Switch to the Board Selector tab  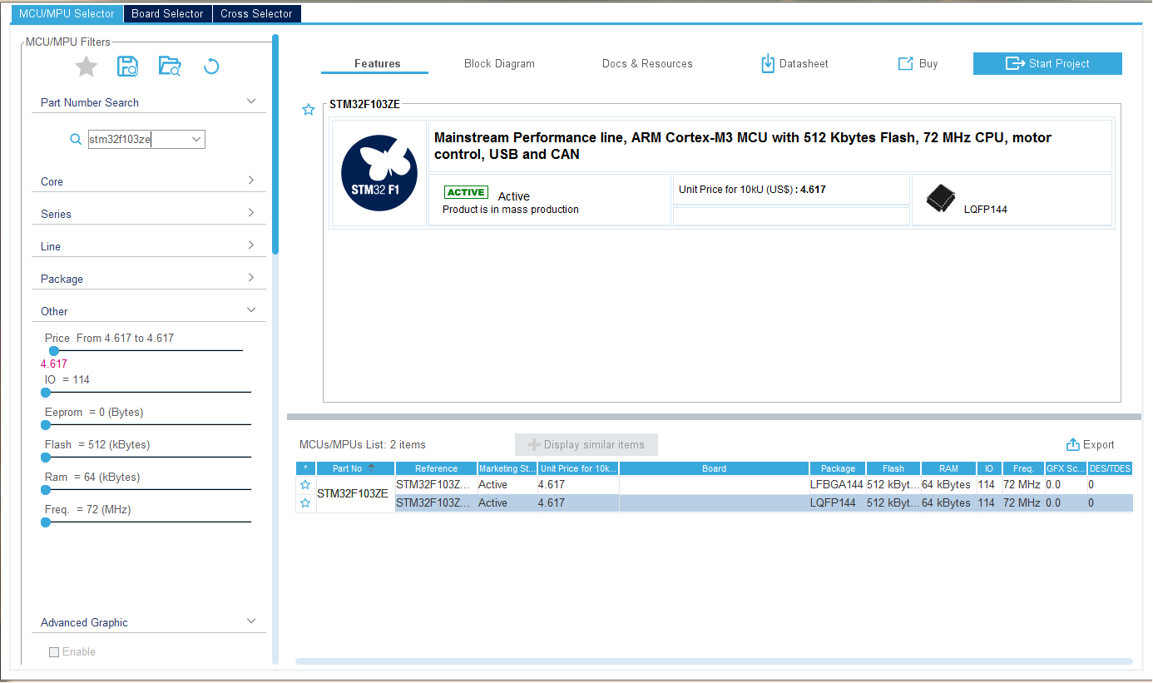pos(167,13)
